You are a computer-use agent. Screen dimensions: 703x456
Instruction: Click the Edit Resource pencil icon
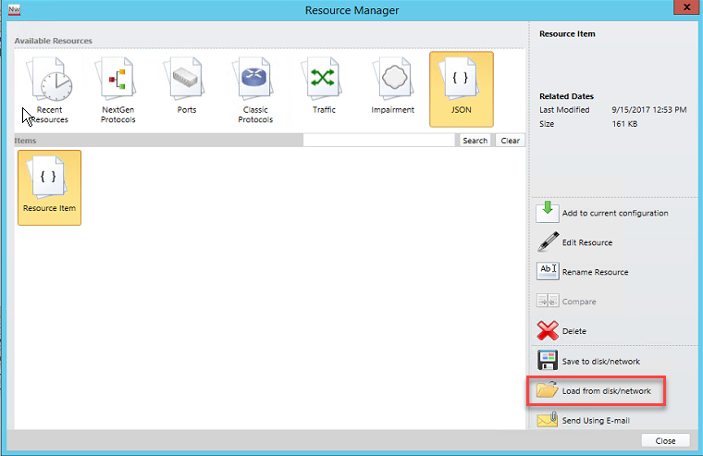(548, 242)
